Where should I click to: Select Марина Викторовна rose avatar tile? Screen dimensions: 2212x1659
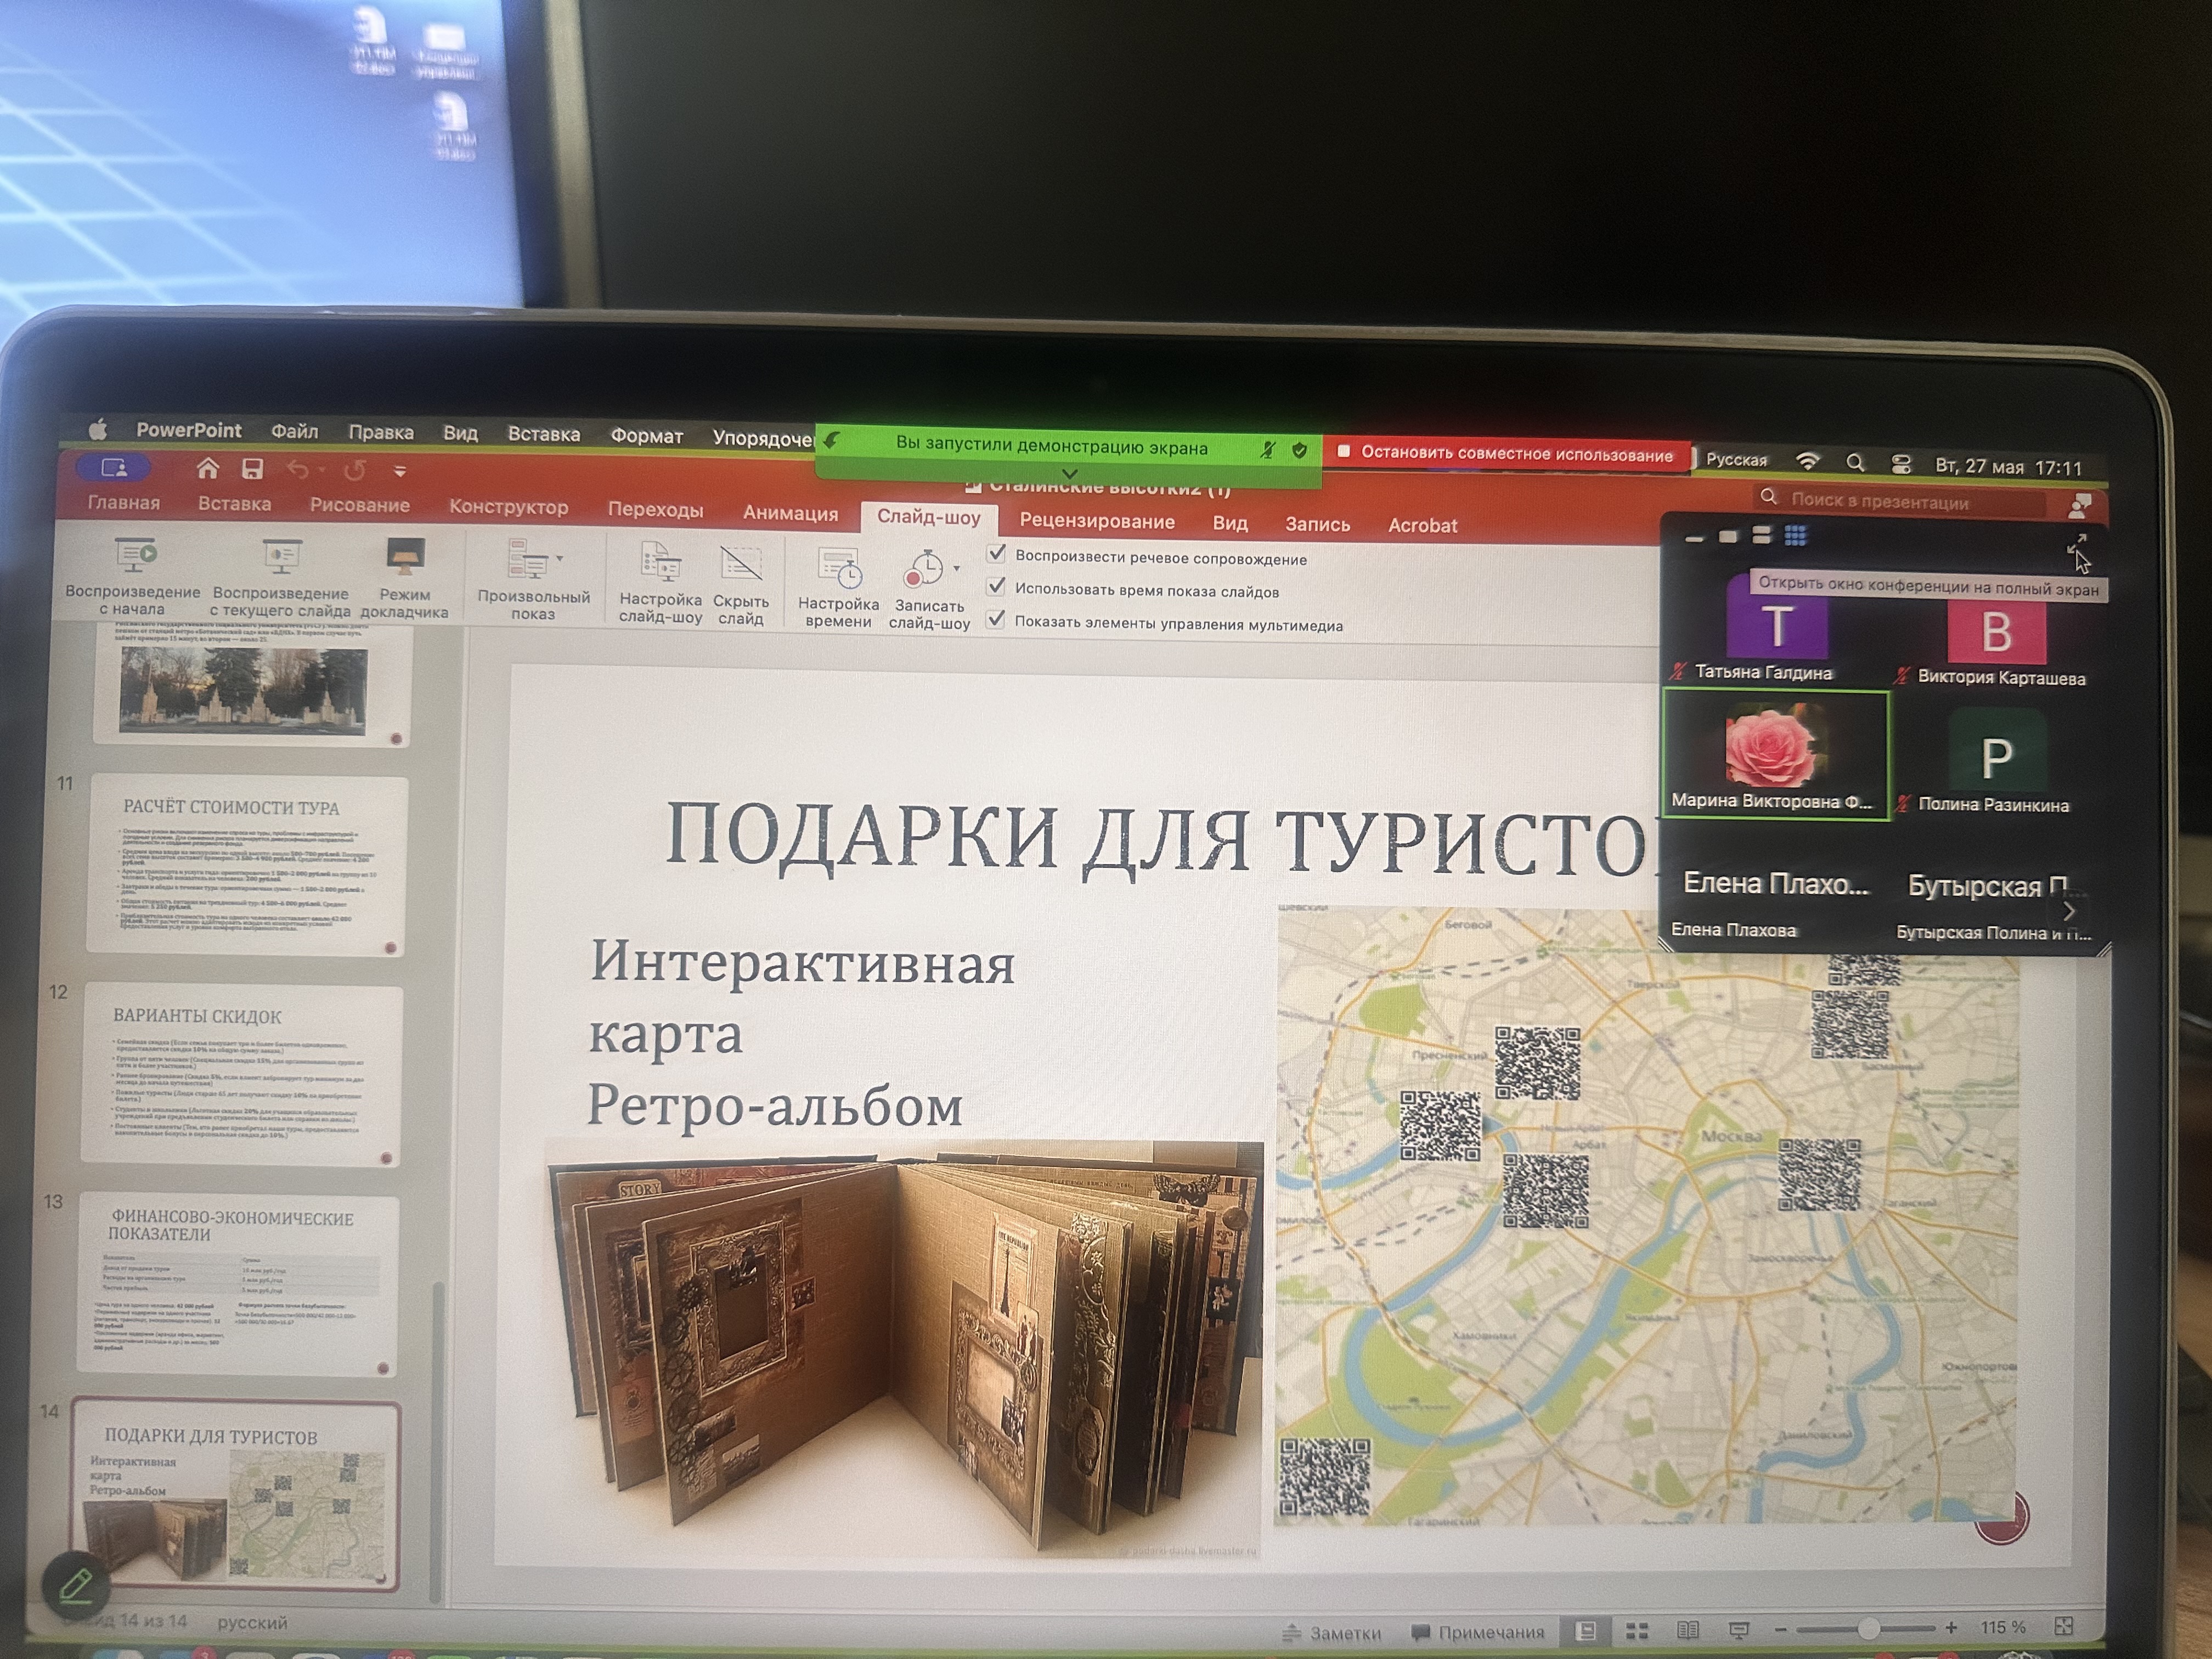point(1775,755)
